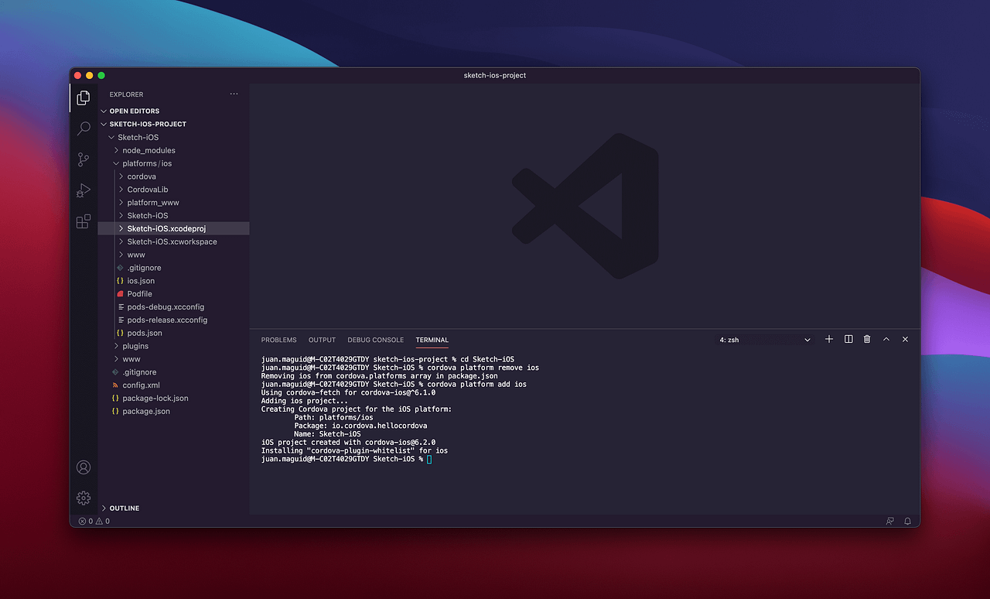
Task: Kill the active terminal with the trash icon
Action: point(866,339)
